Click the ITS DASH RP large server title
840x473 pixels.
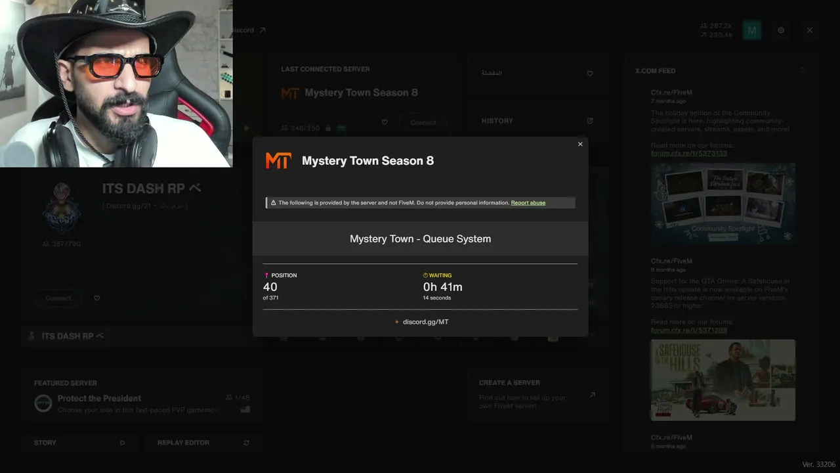151,189
